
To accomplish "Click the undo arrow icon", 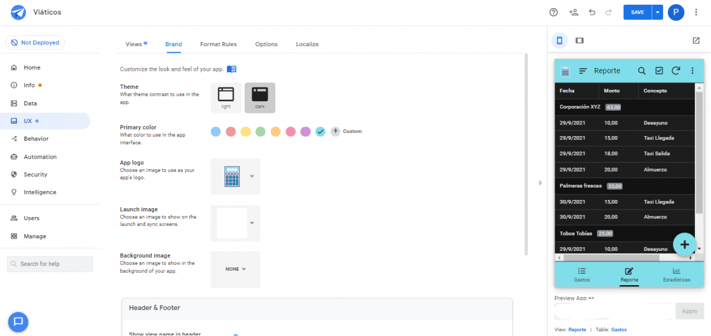I will (592, 12).
